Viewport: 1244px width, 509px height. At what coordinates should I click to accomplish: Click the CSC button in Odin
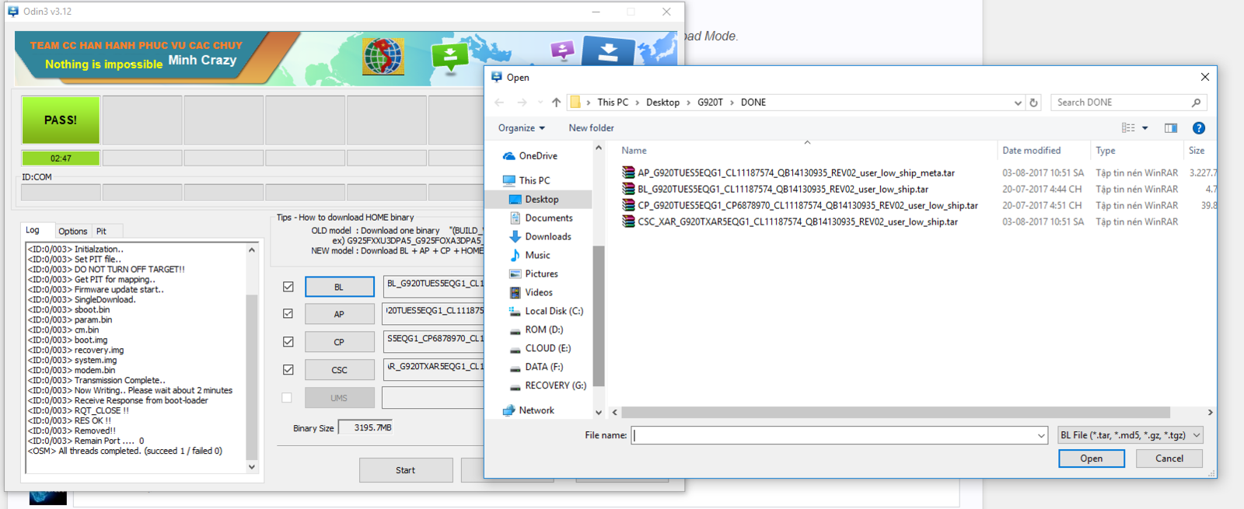click(339, 370)
